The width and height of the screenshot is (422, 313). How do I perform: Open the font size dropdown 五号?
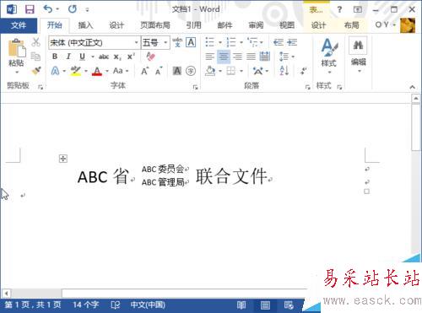165,42
